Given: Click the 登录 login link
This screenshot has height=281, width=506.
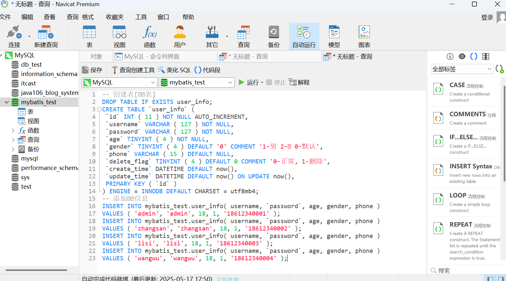Looking at the screenshot, I should coord(487,17).
